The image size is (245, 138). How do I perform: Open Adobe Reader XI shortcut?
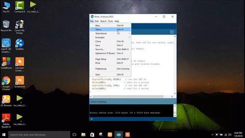pos(6,121)
